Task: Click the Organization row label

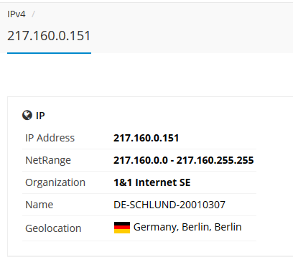Action: (55, 182)
